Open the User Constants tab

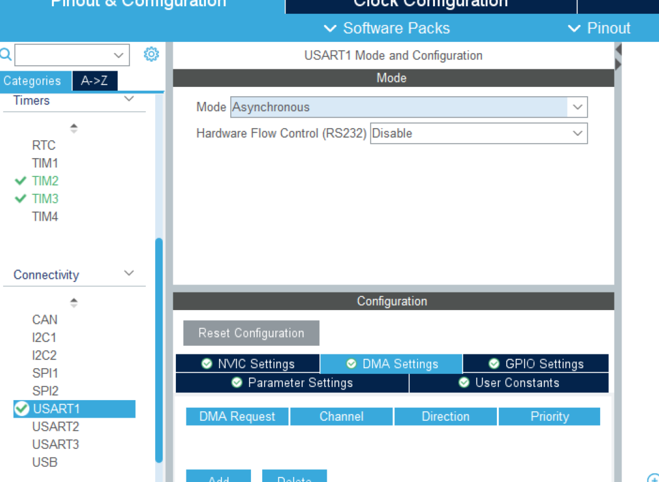click(x=509, y=383)
